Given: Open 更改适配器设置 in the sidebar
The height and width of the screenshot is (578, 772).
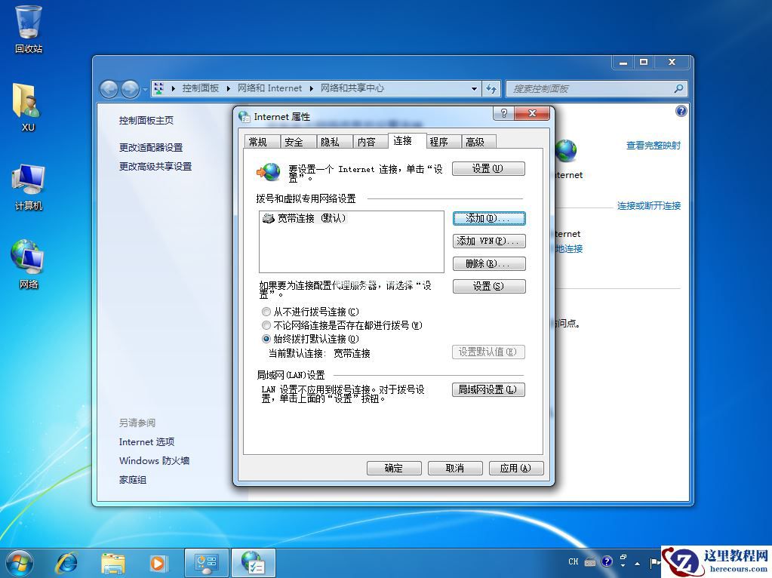Looking at the screenshot, I should (152, 147).
